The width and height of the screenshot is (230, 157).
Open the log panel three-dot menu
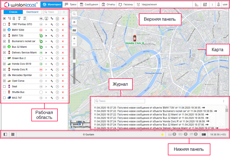click(223, 101)
